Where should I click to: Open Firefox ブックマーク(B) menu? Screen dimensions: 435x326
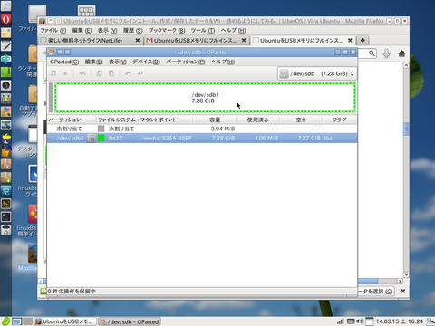tap(167, 31)
